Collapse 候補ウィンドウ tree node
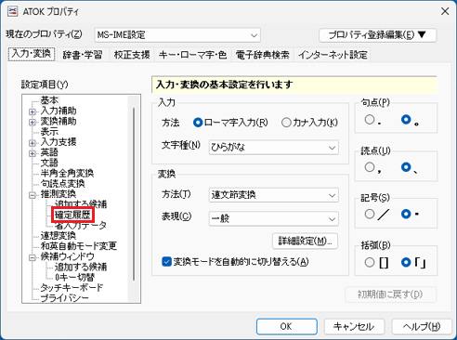 coord(33,257)
